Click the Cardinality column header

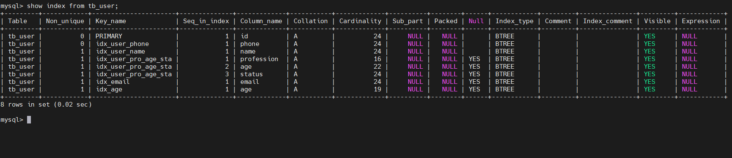point(360,21)
